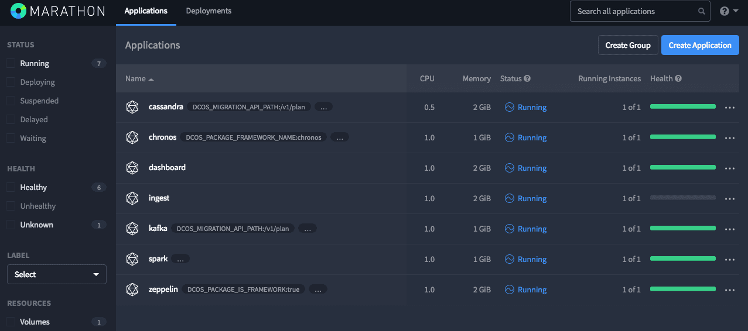Viewport: 748px width, 331px height.
Task: Click the search magnifier icon
Action: coord(702,11)
